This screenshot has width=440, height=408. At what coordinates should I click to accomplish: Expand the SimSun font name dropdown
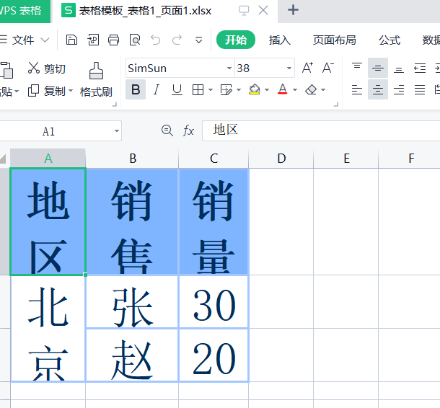(229, 68)
